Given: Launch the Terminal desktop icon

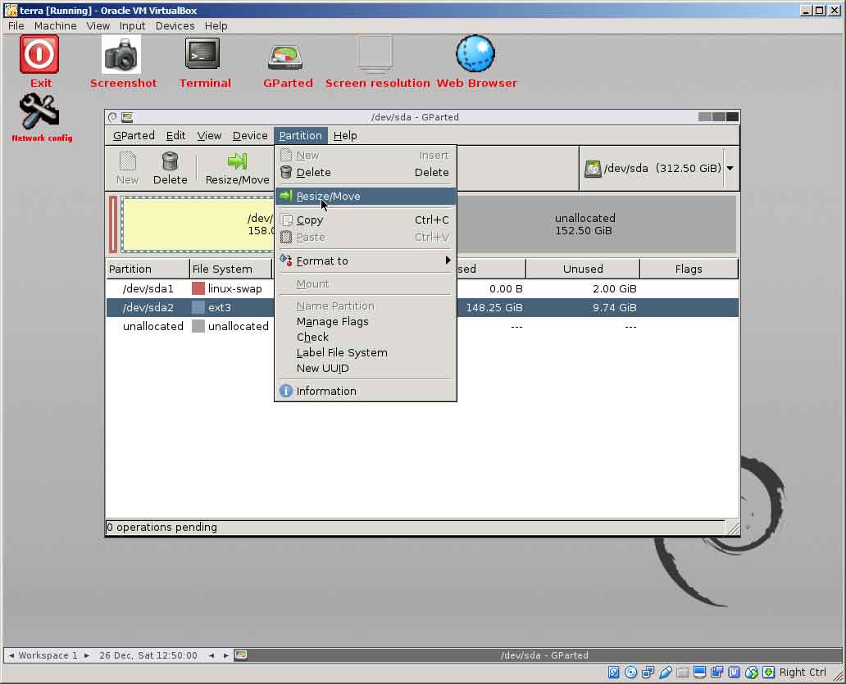Looking at the screenshot, I should pyautogui.click(x=202, y=53).
